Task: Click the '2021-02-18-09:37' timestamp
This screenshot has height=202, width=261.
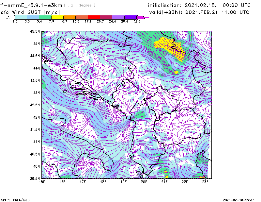Action: coord(238,200)
